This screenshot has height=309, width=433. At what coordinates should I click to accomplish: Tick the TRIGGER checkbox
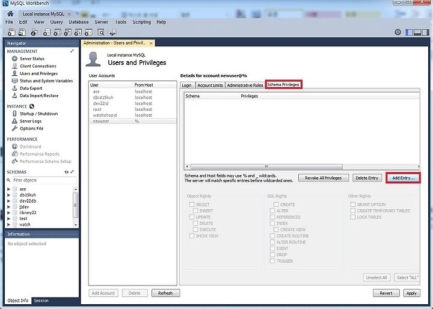[272, 261]
